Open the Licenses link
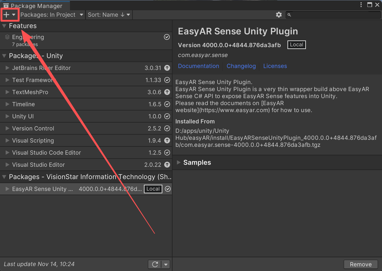The image size is (382, 271). pos(275,66)
